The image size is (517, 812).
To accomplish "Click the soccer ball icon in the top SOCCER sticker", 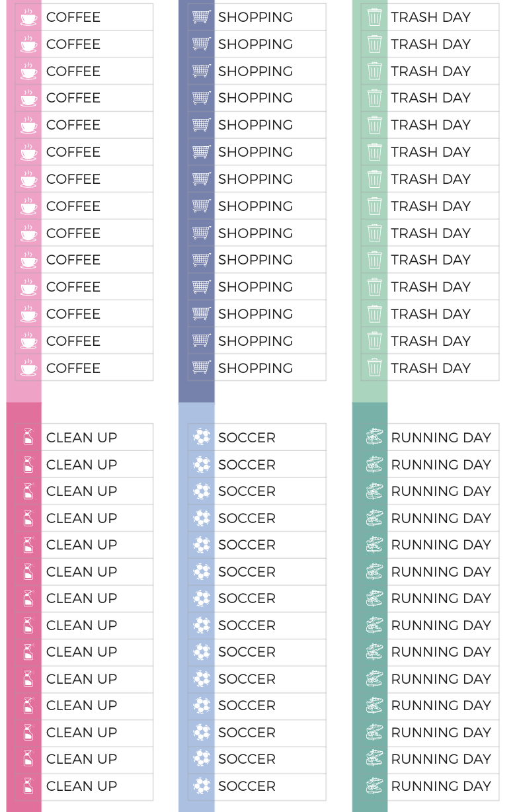I will pyautogui.click(x=201, y=437).
